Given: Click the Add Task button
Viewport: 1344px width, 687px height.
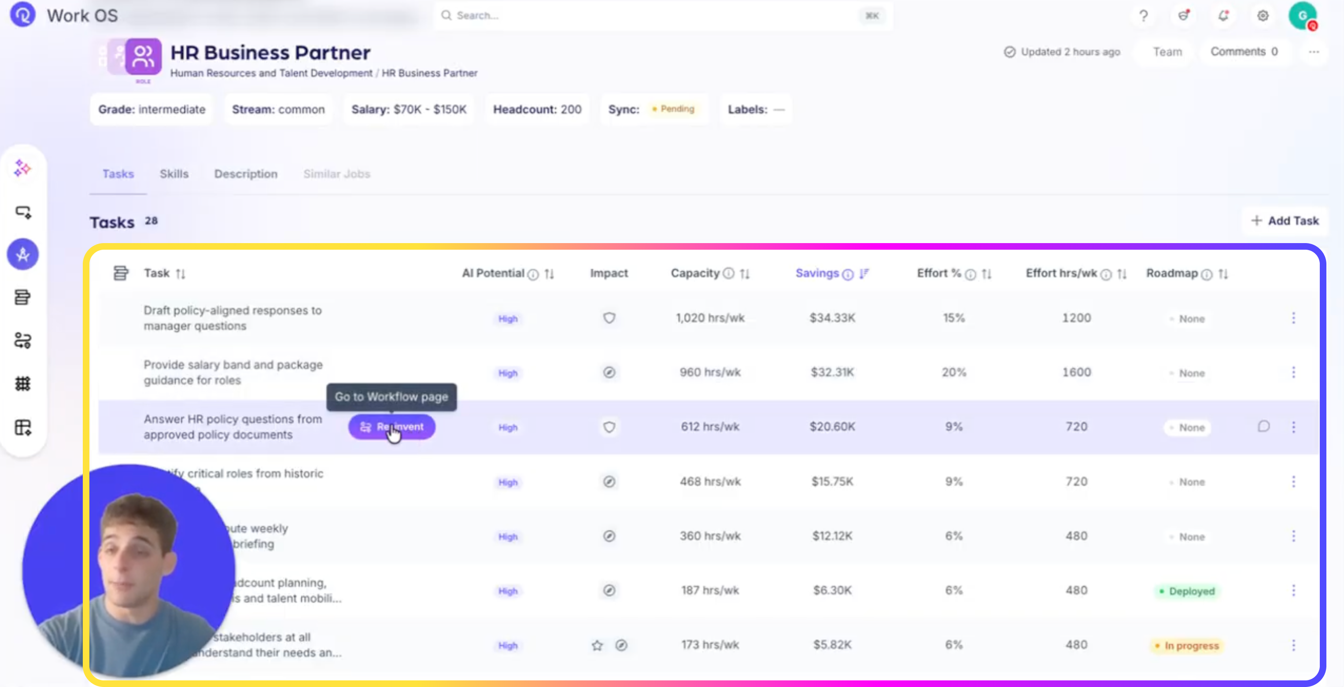Looking at the screenshot, I should (x=1285, y=221).
